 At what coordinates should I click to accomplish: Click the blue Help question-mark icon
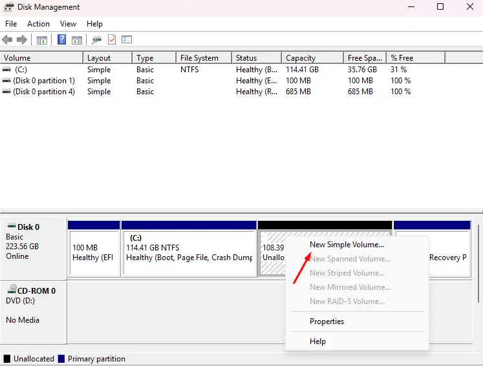click(61, 39)
